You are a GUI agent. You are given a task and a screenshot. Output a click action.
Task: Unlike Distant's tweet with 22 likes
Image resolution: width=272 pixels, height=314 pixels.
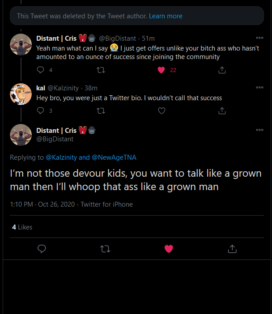coord(161,70)
